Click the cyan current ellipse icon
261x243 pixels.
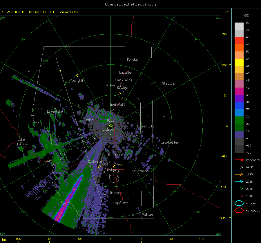pos(239,203)
